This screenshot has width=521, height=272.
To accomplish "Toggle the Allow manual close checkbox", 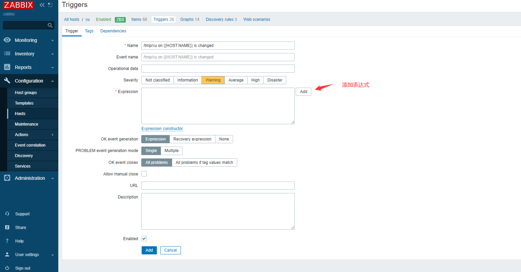I will coord(144,174).
